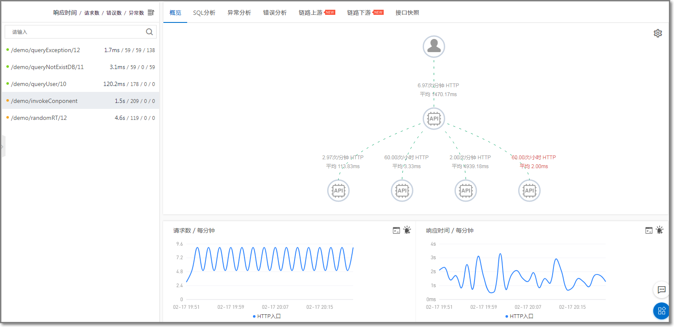674x327 pixels.
Task: Select API node under 60.00次/小时 3.33ms
Action: [x=402, y=191]
